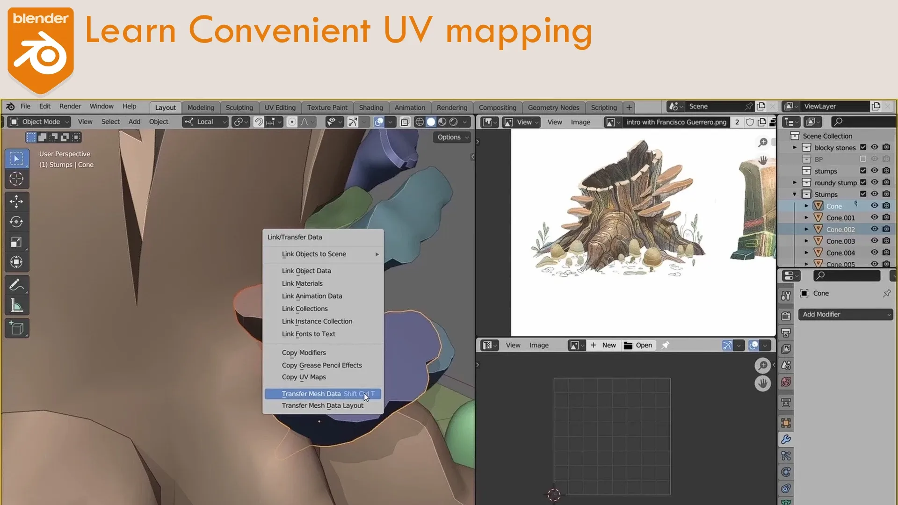The height and width of the screenshot is (505, 898).
Task: Click the Add Modifier button
Action: [846, 314]
